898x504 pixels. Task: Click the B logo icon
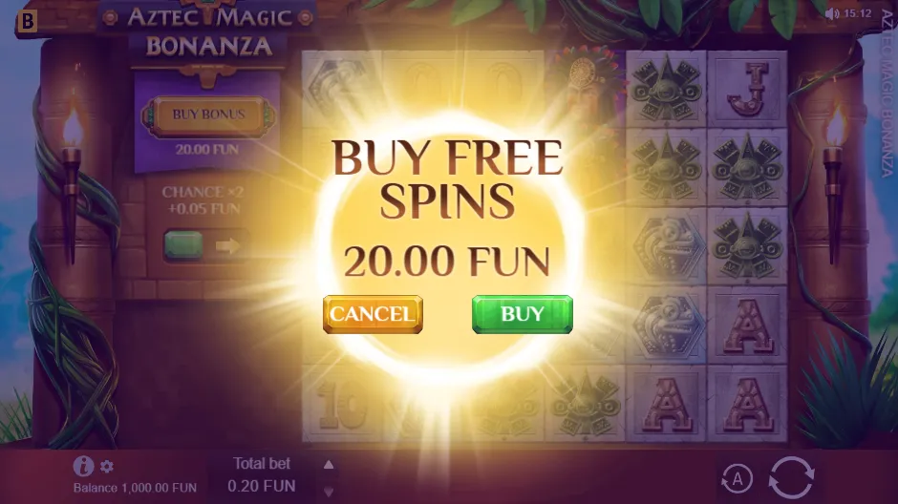pos(27,21)
